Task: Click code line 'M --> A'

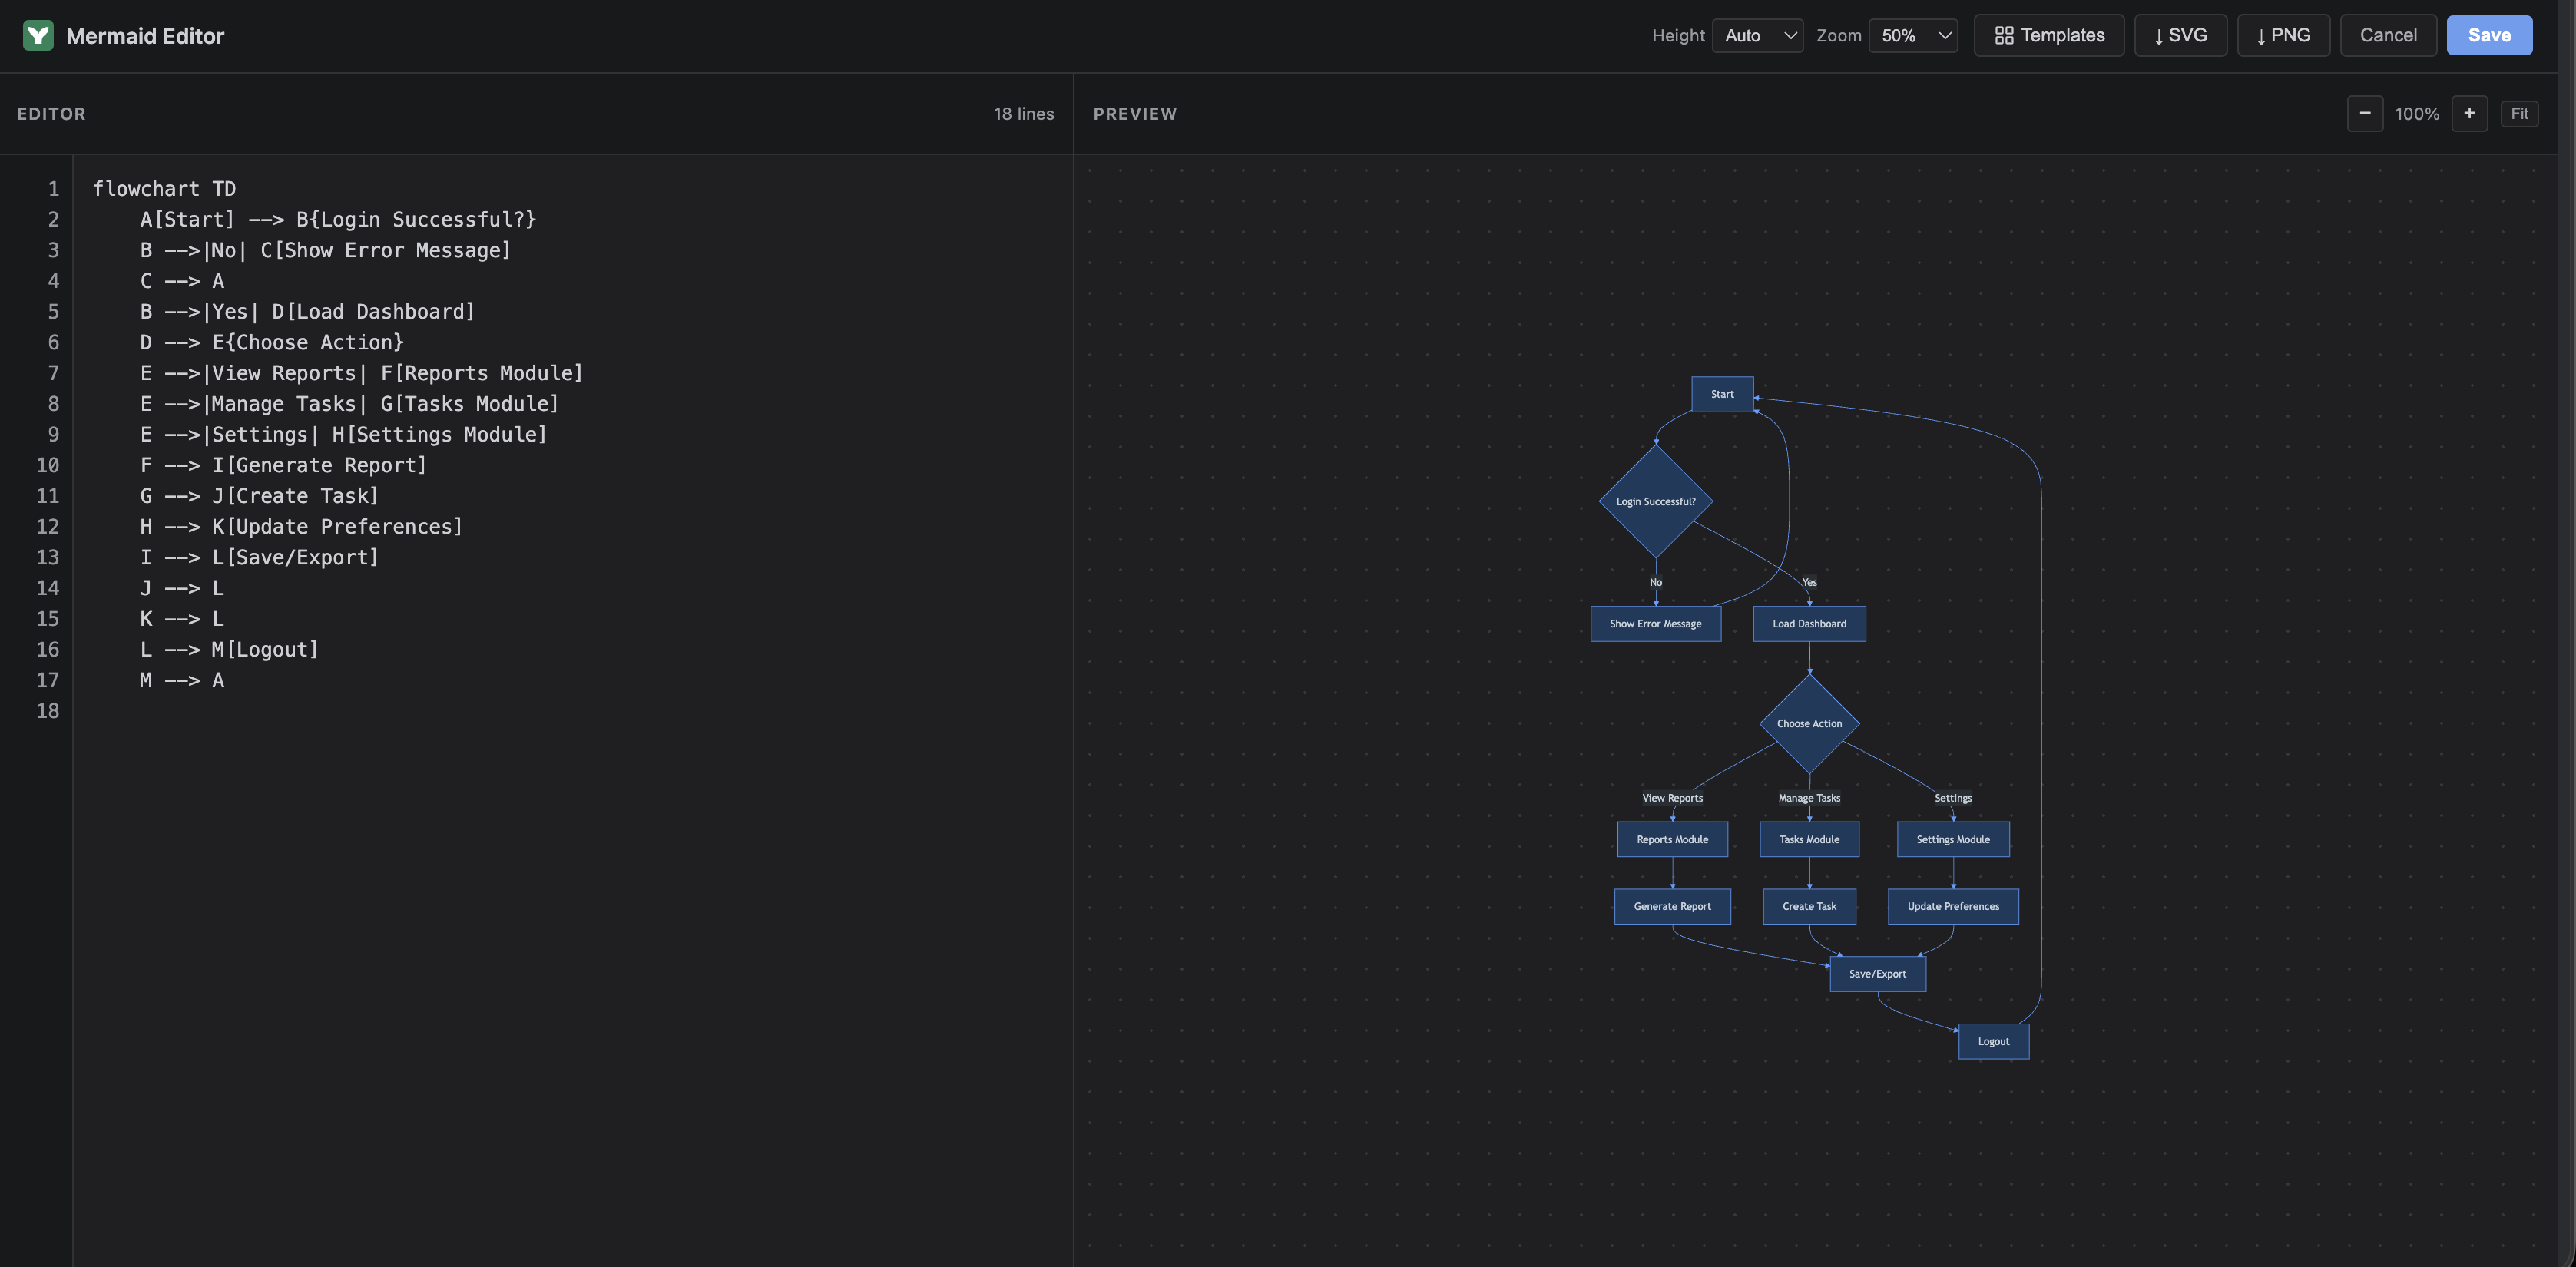Action: (x=182, y=680)
